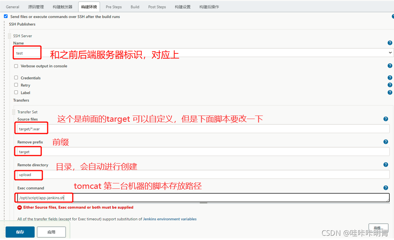Grab the Transfer Set drag handle
The width and height of the screenshot is (394, 240).
pos(14,112)
